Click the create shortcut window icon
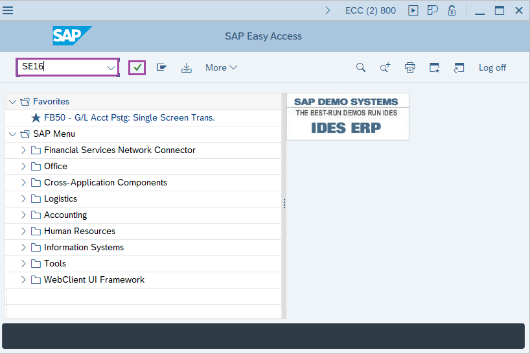Screen dimensions: 530x354 (x=459, y=67)
